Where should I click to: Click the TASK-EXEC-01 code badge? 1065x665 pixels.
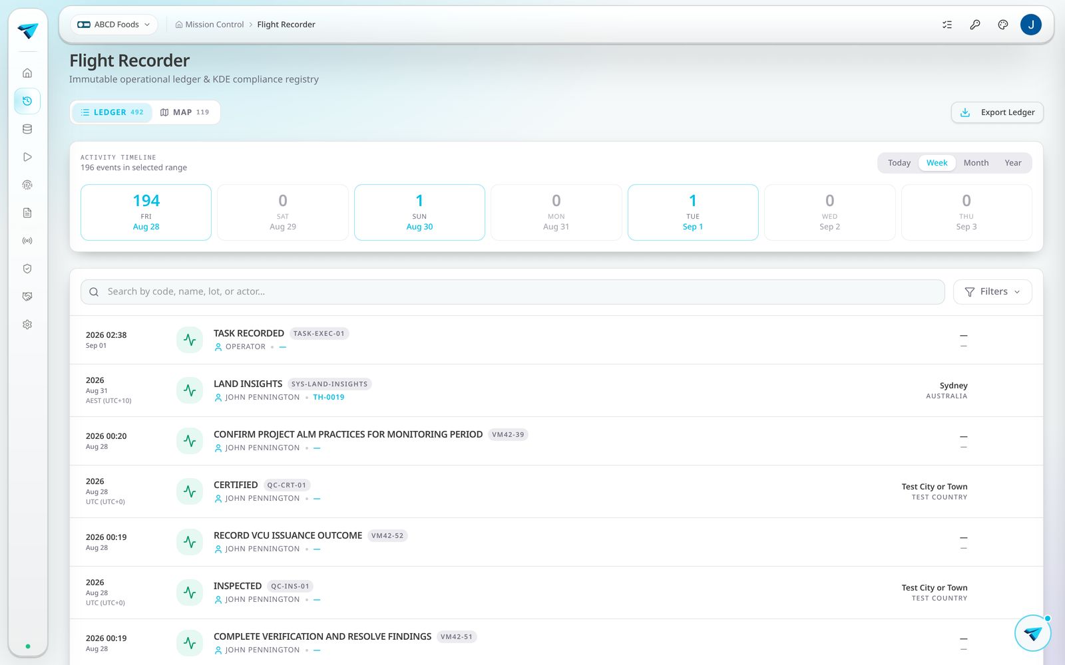click(x=319, y=333)
